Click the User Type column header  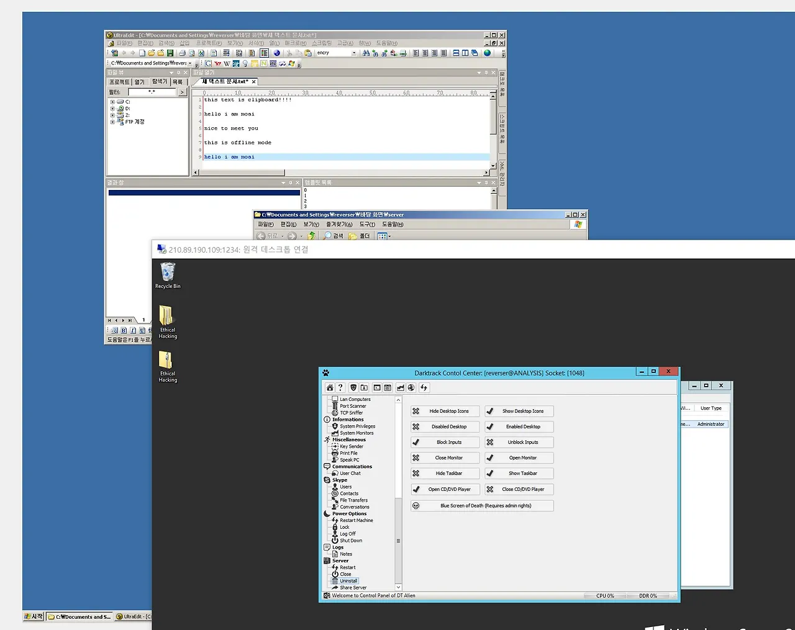pyautogui.click(x=711, y=408)
